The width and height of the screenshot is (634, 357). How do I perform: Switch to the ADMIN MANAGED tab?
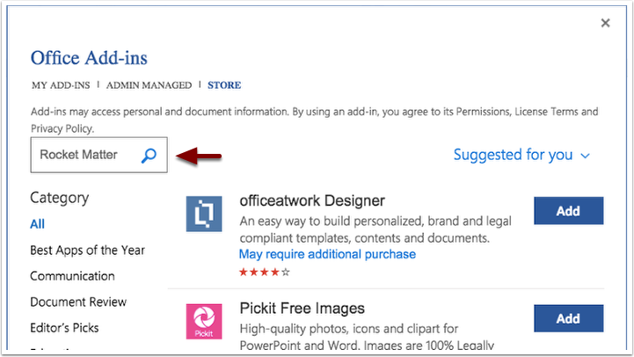click(x=149, y=85)
